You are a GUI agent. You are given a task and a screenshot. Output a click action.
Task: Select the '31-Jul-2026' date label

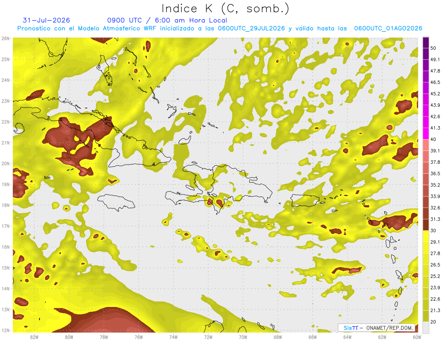pos(46,20)
